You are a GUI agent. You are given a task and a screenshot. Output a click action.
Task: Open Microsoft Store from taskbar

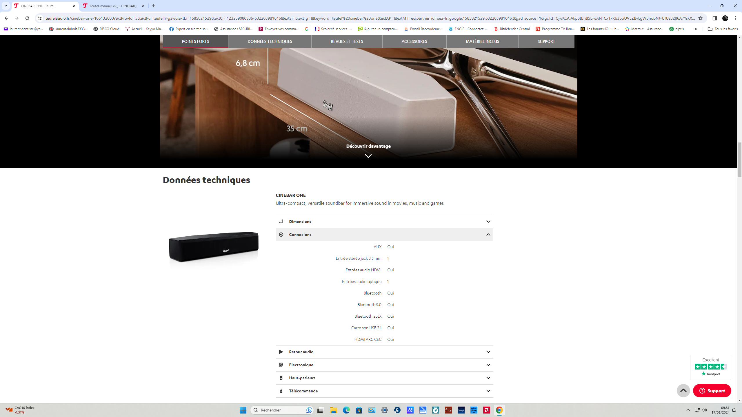pyautogui.click(x=359, y=410)
